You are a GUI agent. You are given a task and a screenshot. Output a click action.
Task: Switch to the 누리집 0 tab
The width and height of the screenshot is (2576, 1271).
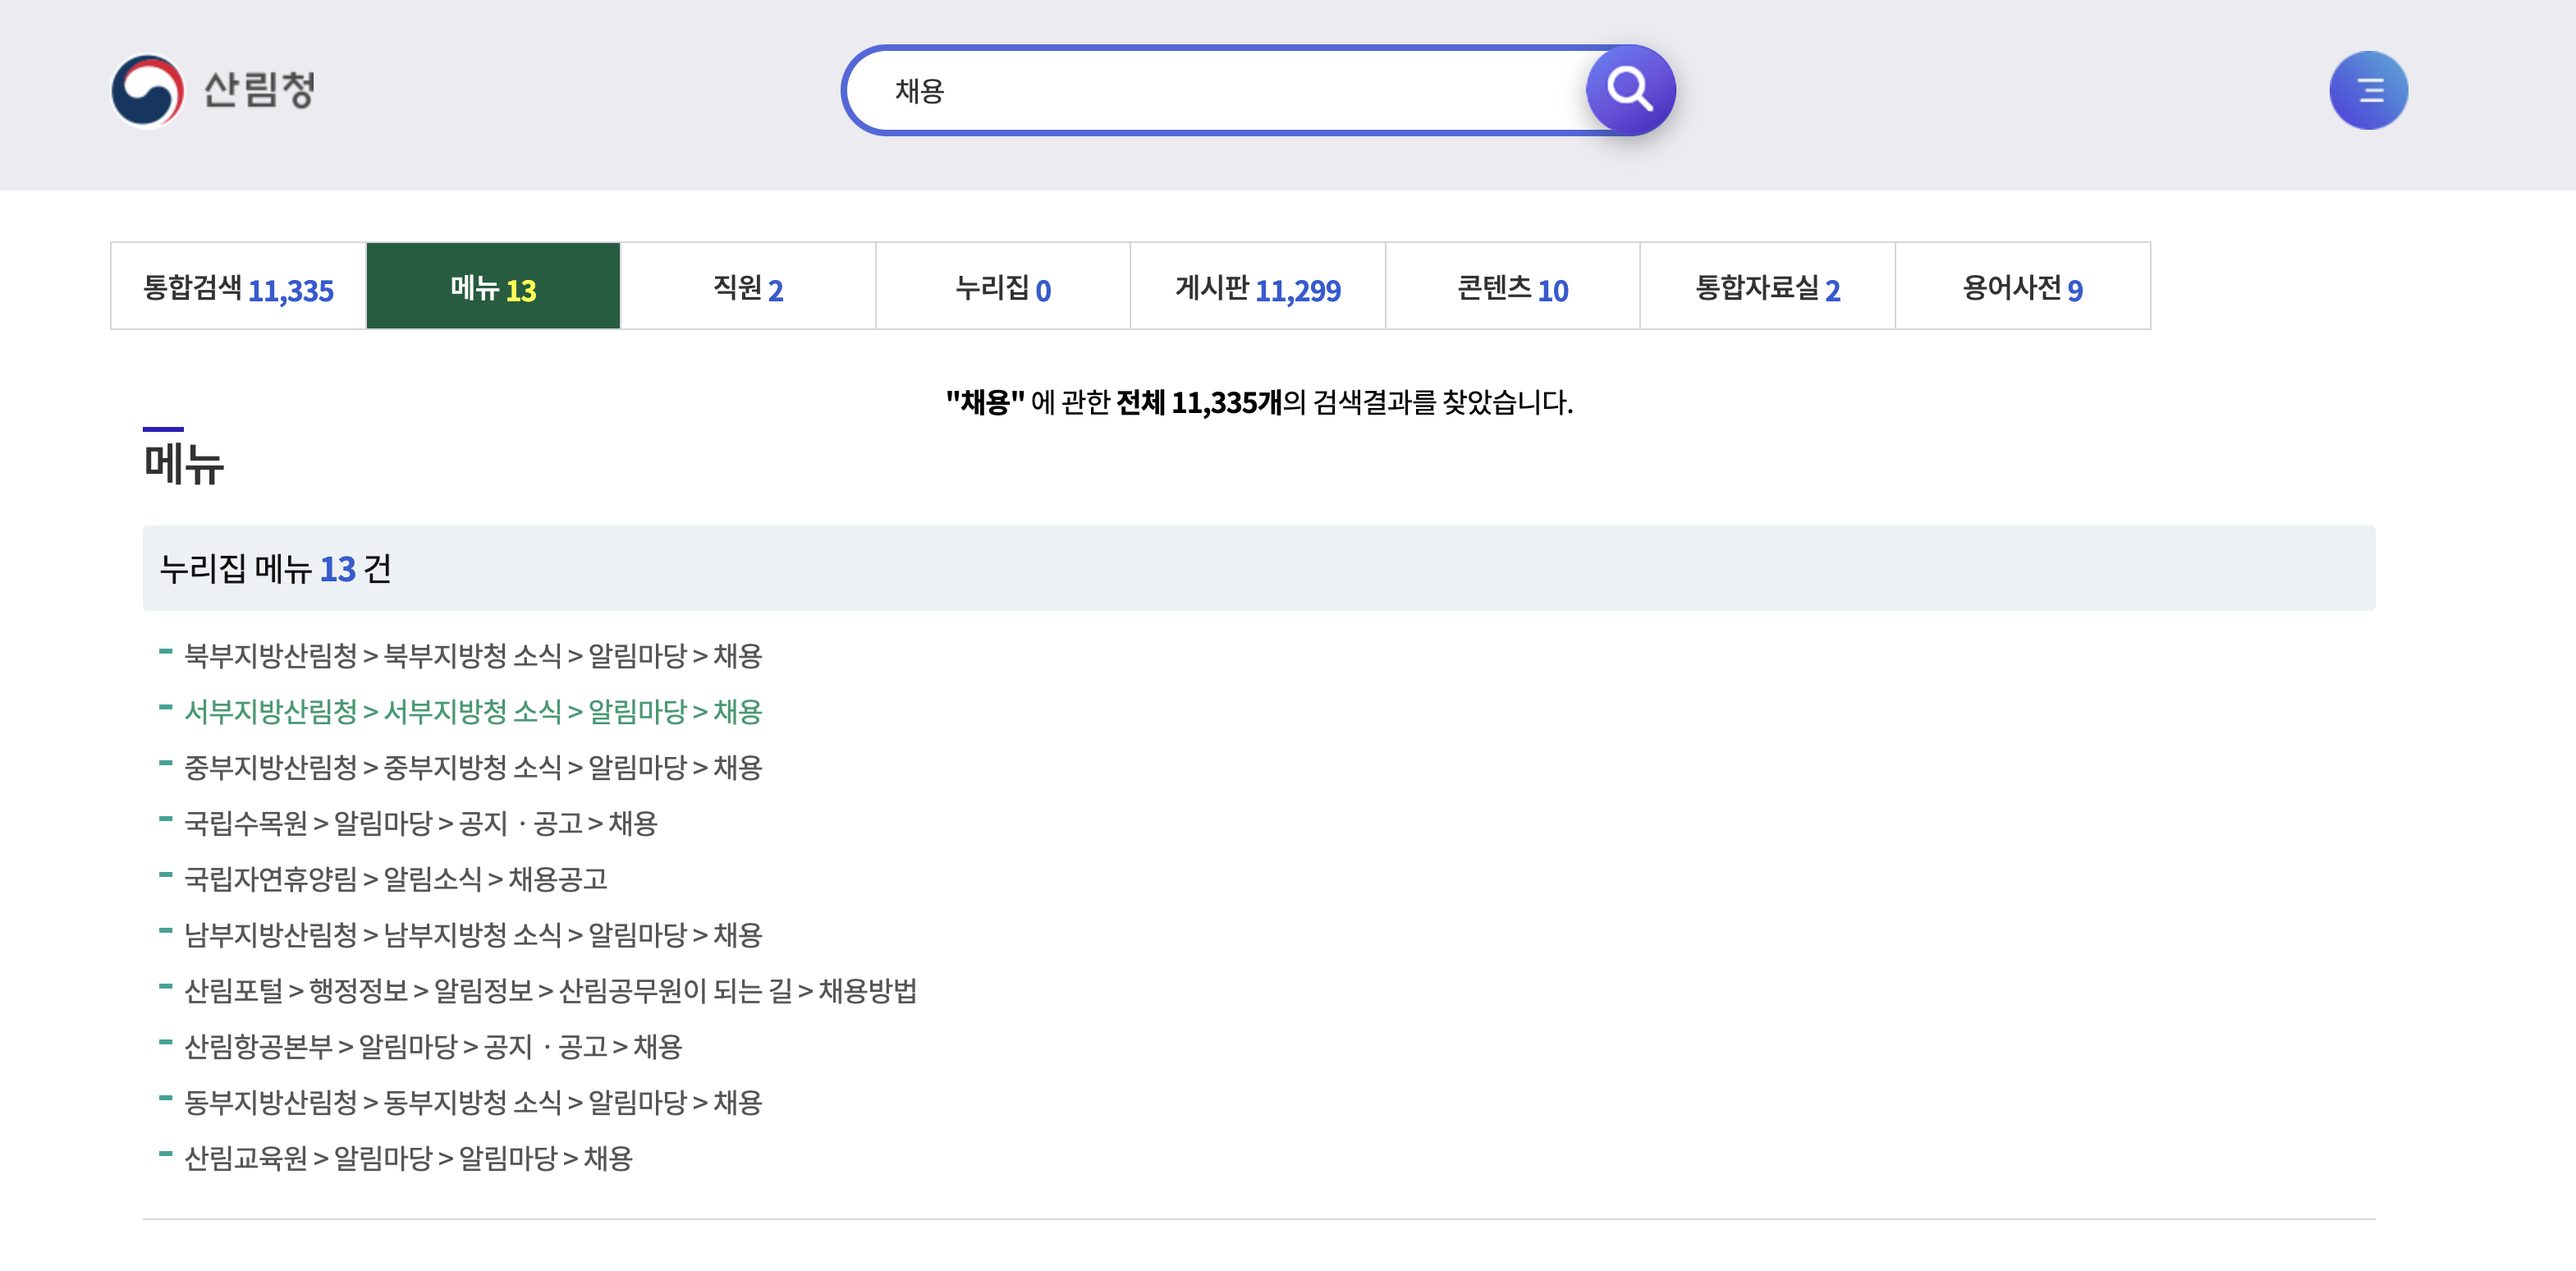(x=1002, y=287)
